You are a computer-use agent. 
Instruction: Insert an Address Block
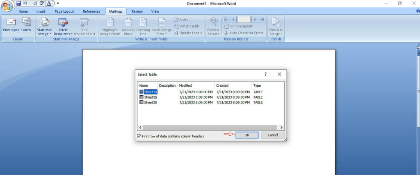coord(128,26)
